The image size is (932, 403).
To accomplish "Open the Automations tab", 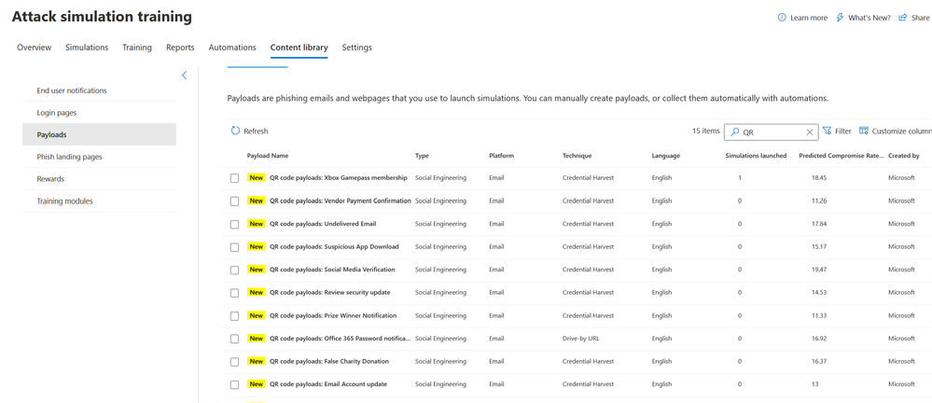I will [232, 48].
